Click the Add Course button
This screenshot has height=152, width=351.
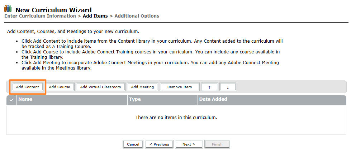[x=60, y=87]
